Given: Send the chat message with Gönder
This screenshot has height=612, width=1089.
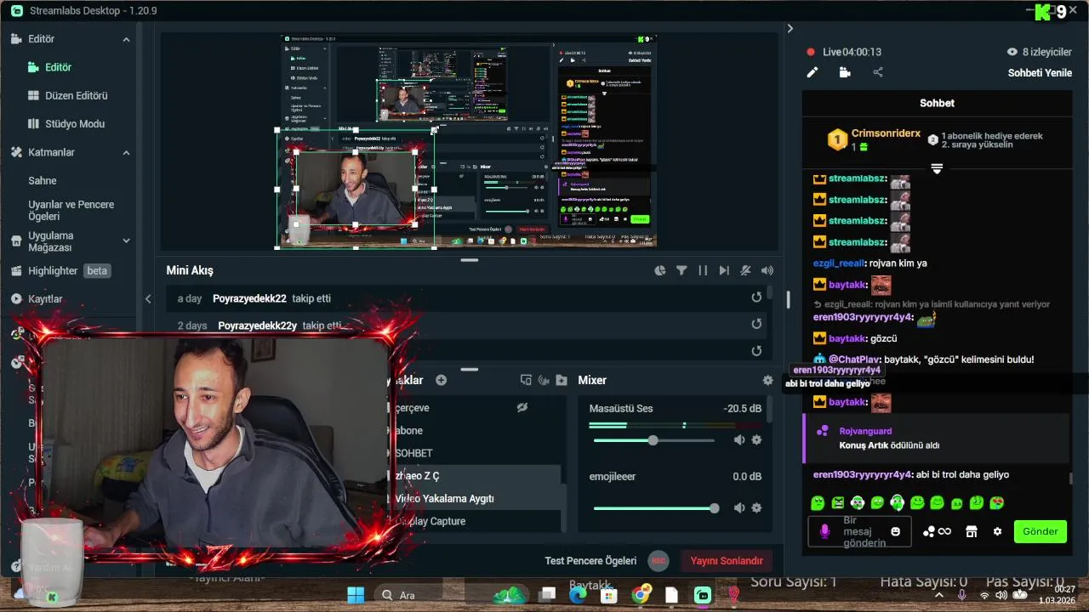Looking at the screenshot, I should [x=1040, y=531].
